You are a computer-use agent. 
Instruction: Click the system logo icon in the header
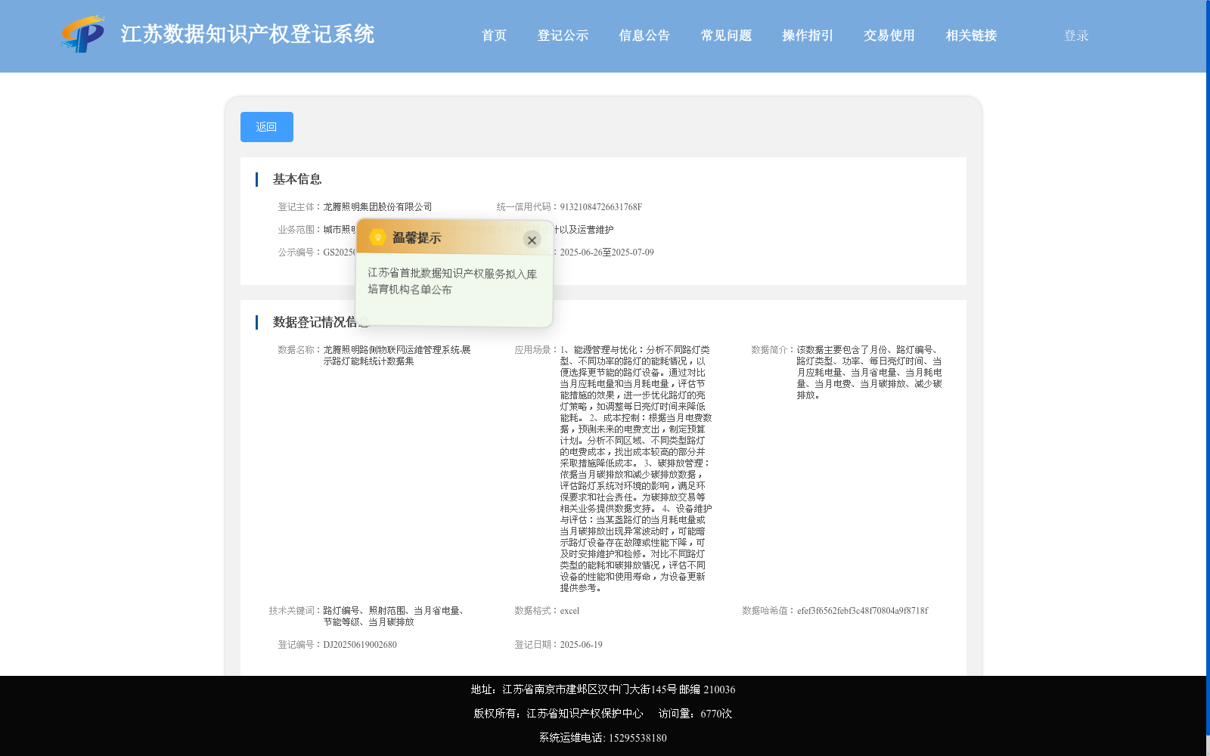pos(83,34)
